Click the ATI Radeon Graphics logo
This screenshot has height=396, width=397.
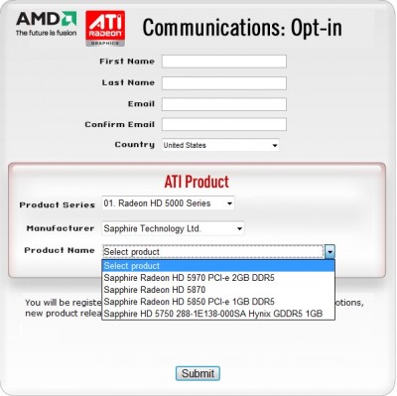pos(105,28)
